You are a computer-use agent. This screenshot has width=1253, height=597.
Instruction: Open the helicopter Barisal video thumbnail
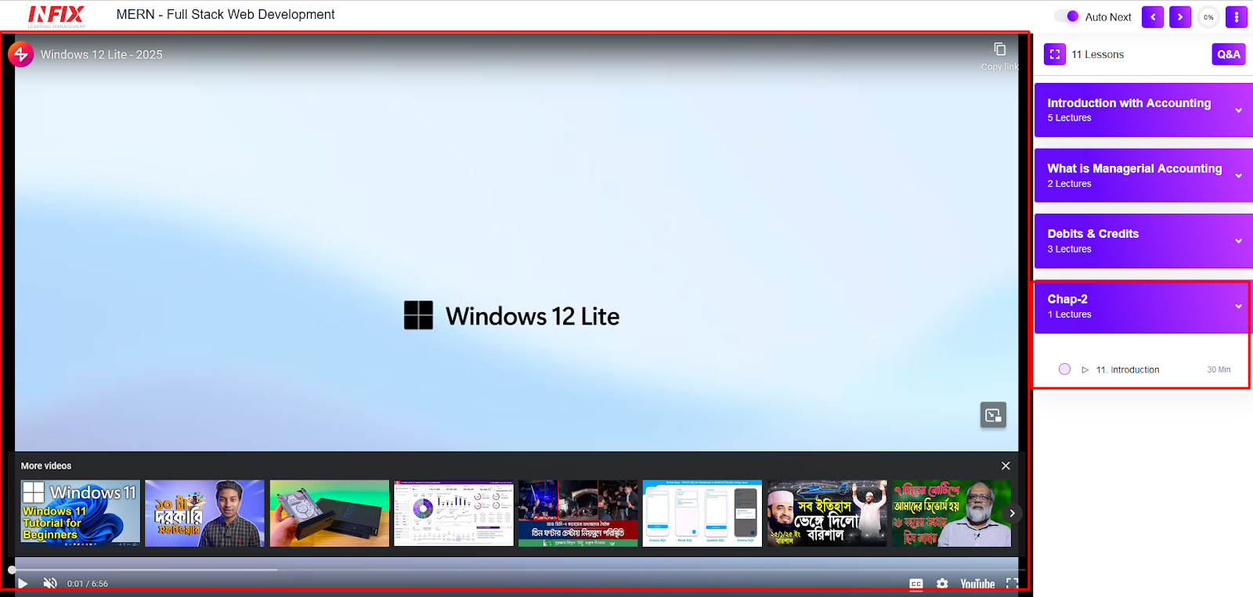[827, 513]
